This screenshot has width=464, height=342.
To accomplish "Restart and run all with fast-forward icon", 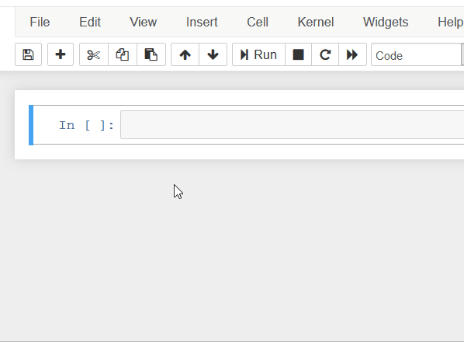I will click(352, 54).
